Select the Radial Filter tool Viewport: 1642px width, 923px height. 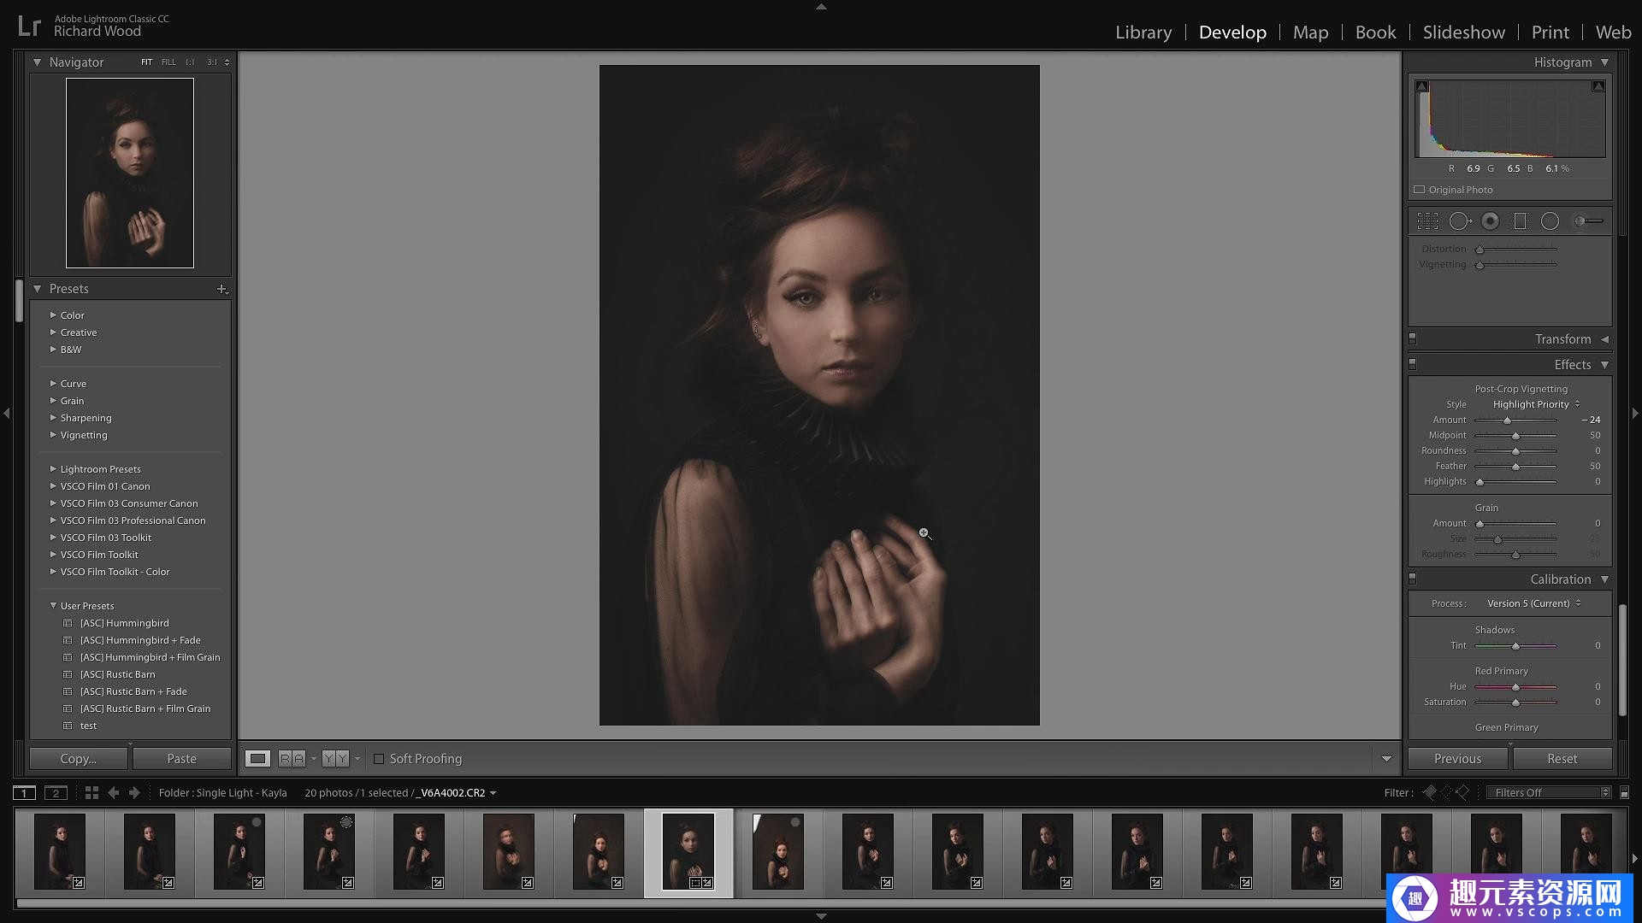pyautogui.click(x=1550, y=221)
